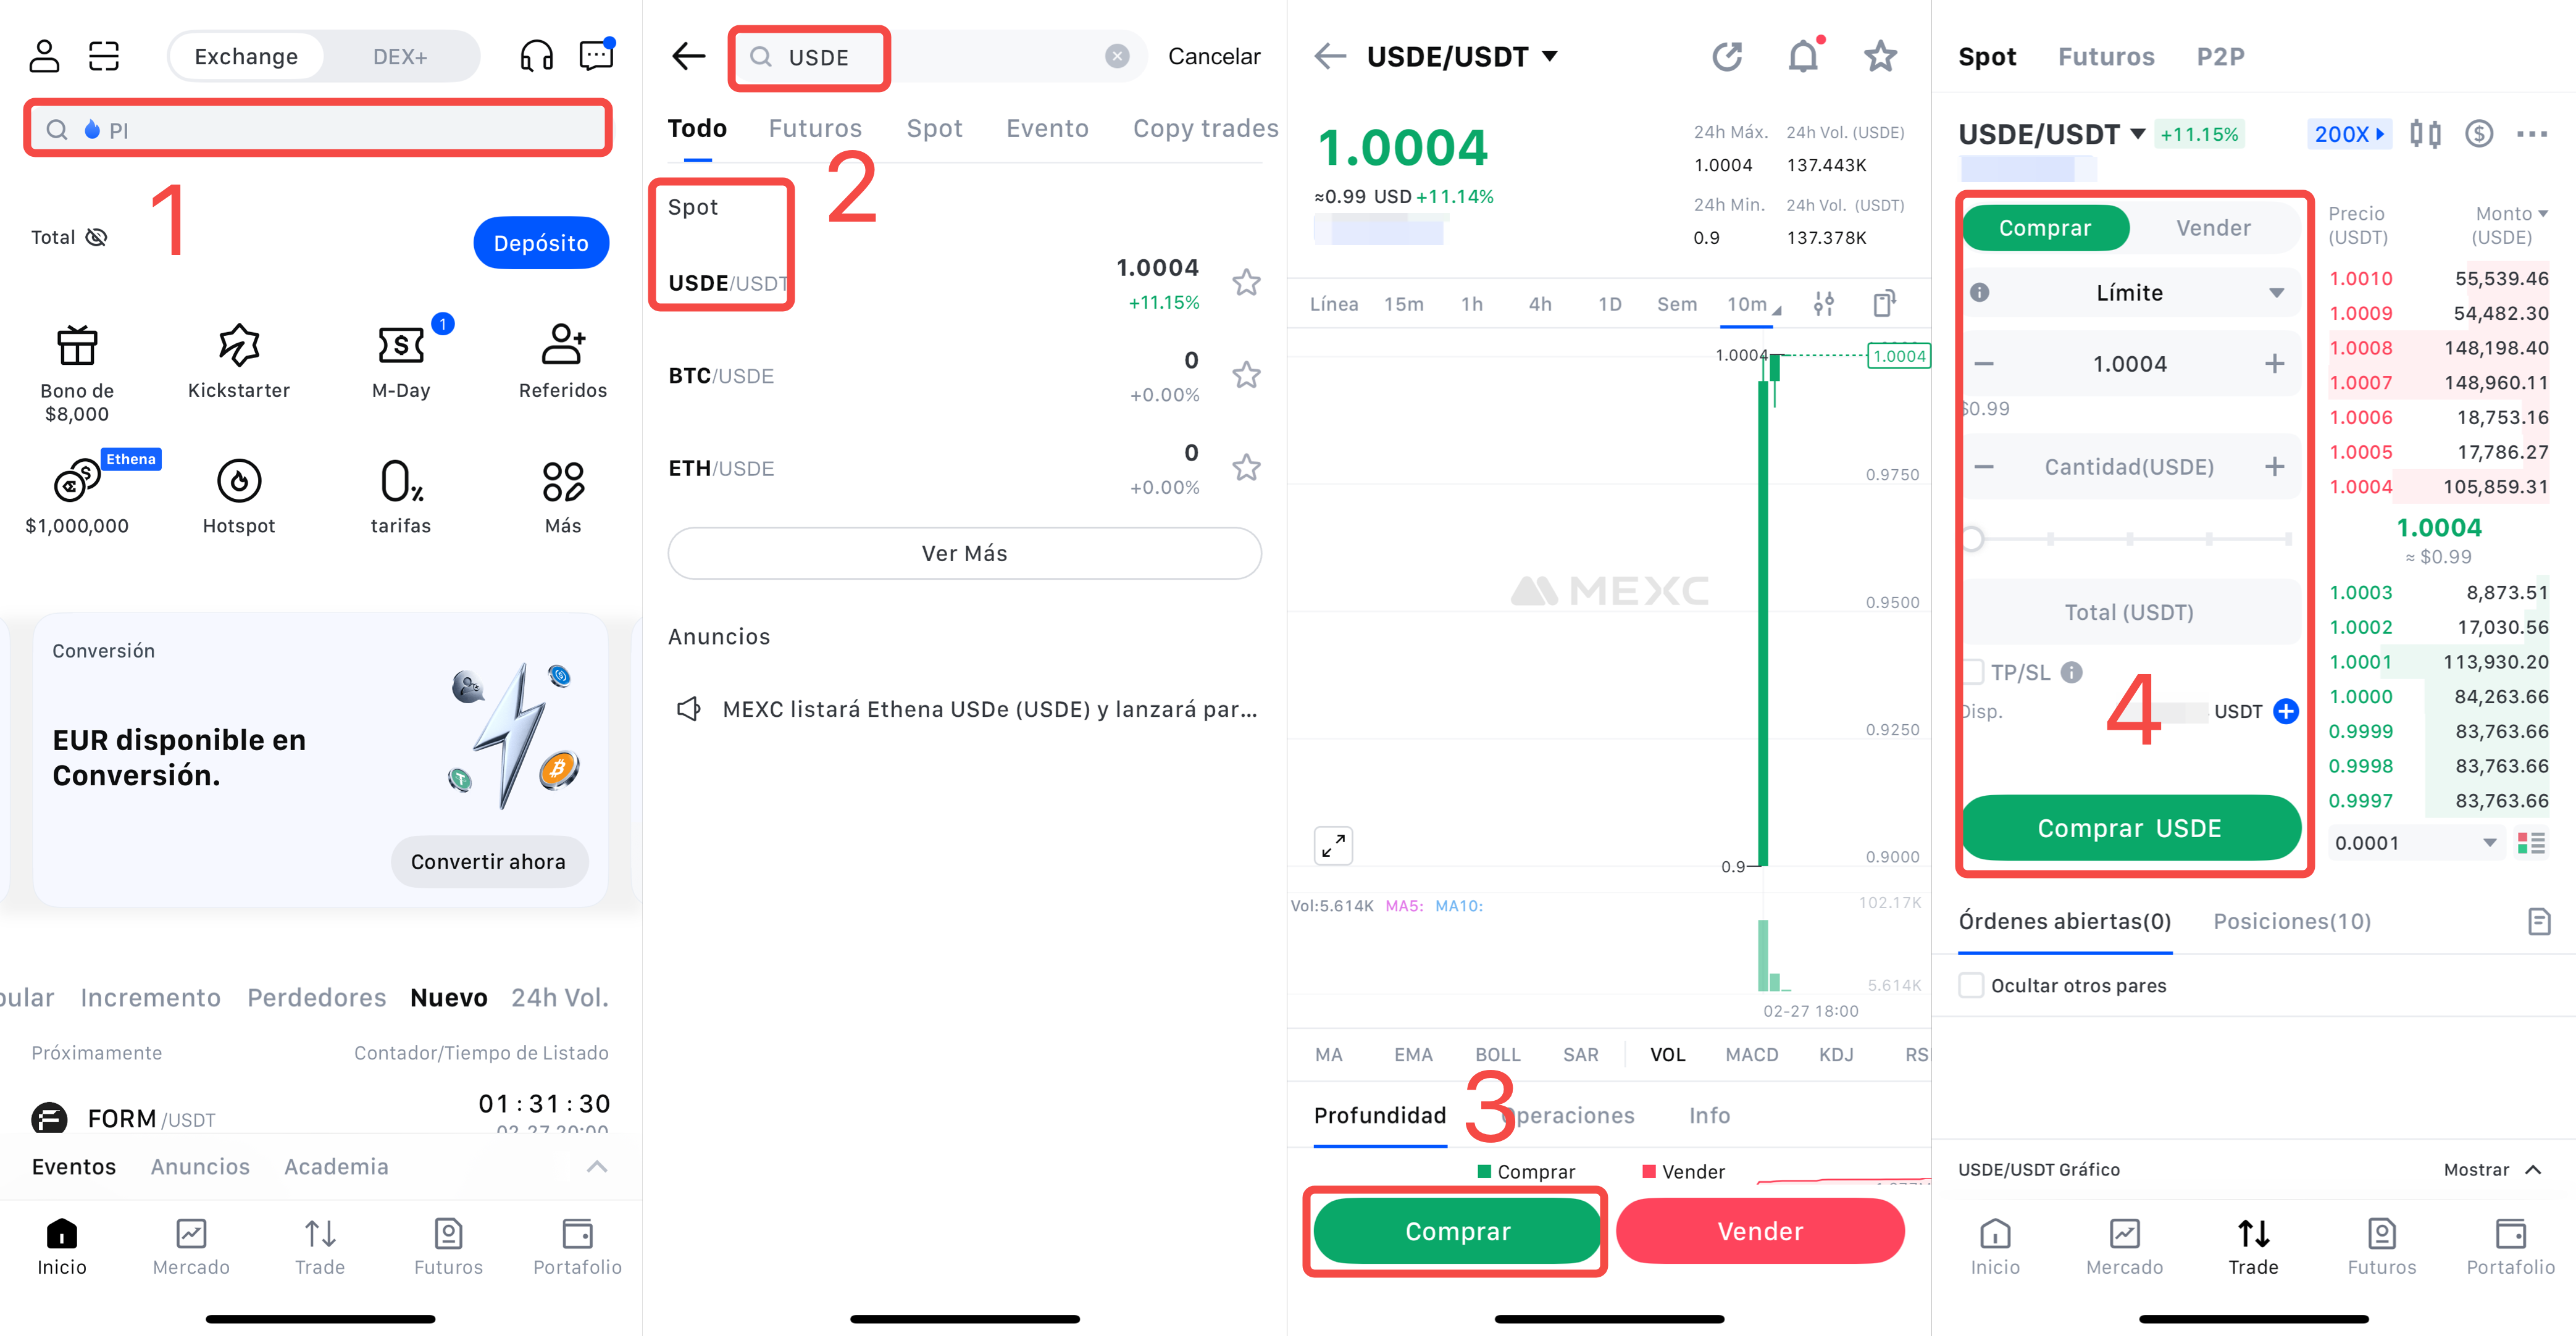Image resolution: width=2576 pixels, height=1336 pixels.
Task: Open the Hotspot flame icon
Action: coord(239,481)
